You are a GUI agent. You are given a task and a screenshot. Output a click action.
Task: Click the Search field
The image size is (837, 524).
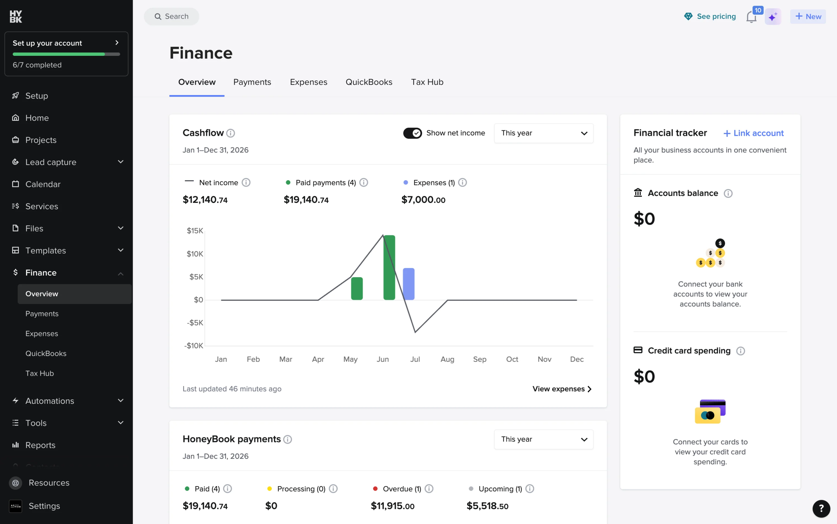click(x=171, y=16)
